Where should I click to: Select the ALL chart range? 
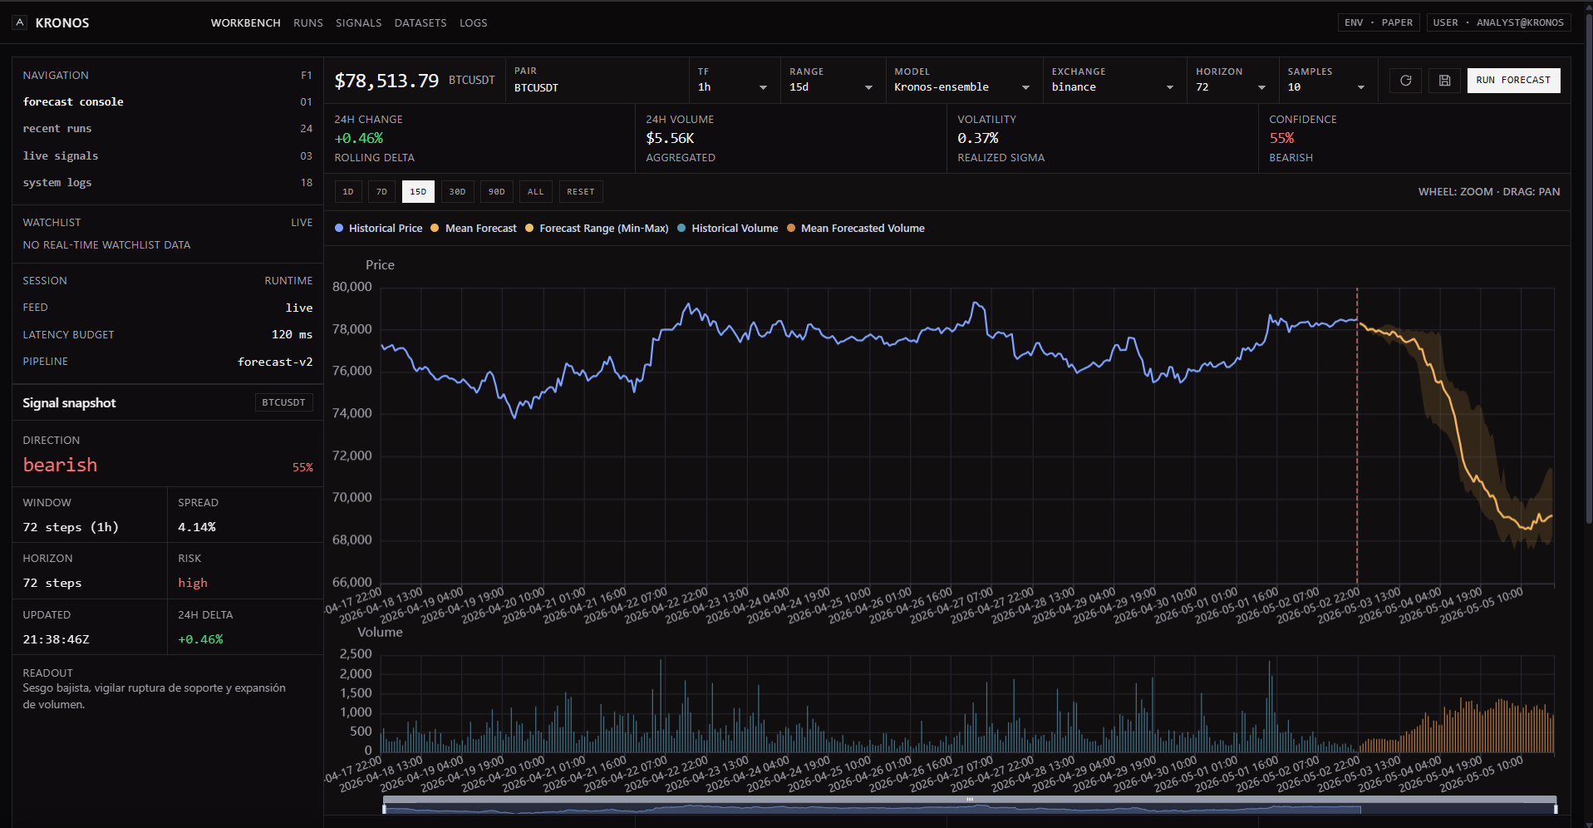536,192
